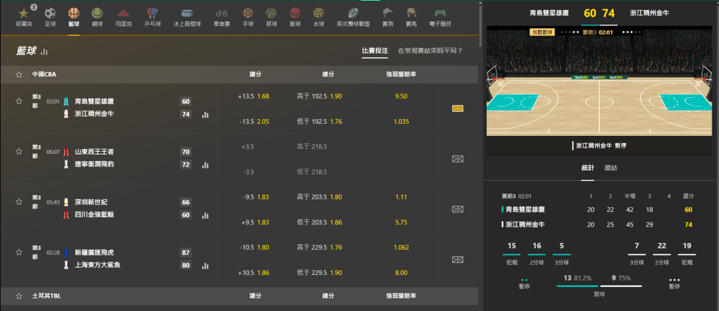
Task: Expand the 土耳其TBL league header
Action: pyautogui.click(x=239, y=296)
